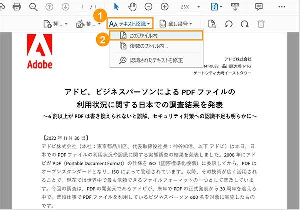Click the company name アドビ株式会社 at top right
This screenshot has width=300, height=210.
[x=238, y=59]
